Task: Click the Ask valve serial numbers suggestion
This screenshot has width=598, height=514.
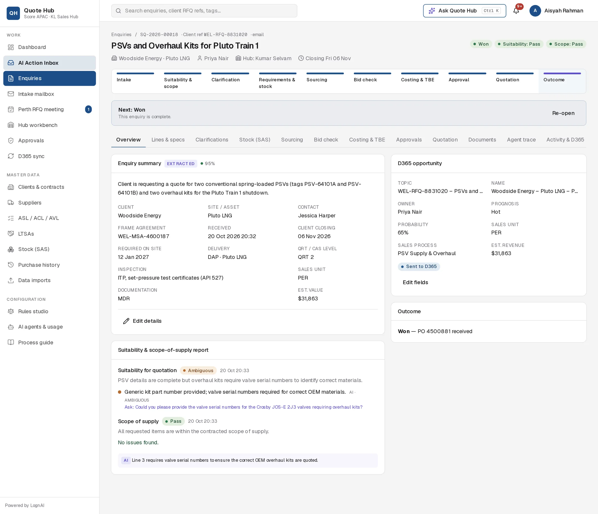Action: coord(243,407)
